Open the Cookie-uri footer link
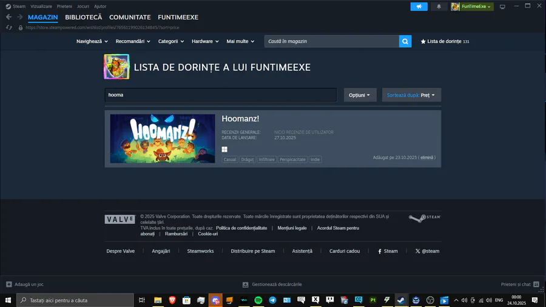Screen dimensions: 546x307 (208, 234)
